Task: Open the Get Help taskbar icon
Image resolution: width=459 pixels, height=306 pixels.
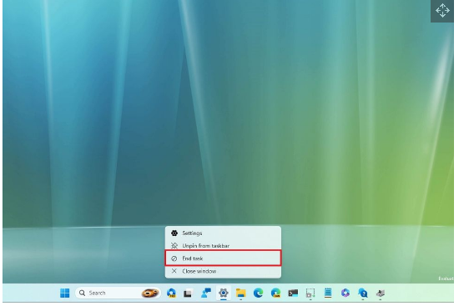Action: tap(363, 293)
